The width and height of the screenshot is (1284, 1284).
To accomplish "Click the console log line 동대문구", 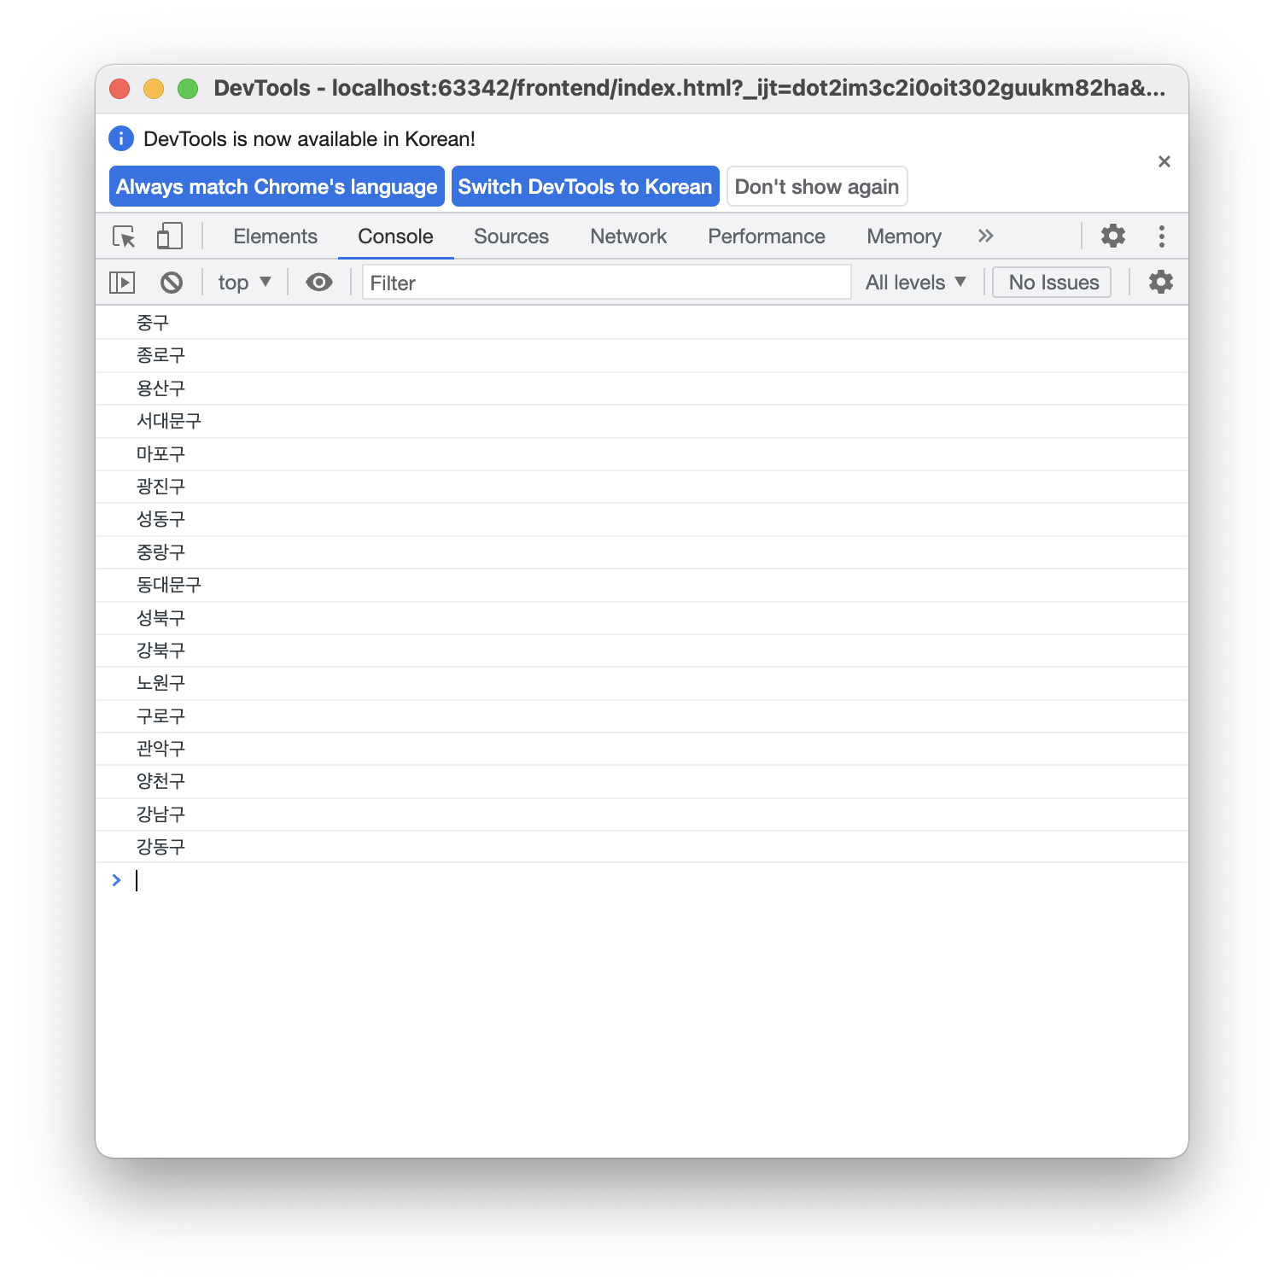I will pyautogui.click(x=642, y=585).
